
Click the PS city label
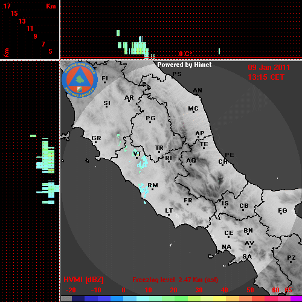pos(177,74)
